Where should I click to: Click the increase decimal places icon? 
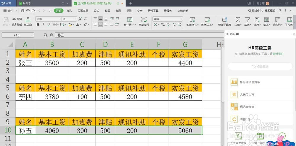coord(174,25)
